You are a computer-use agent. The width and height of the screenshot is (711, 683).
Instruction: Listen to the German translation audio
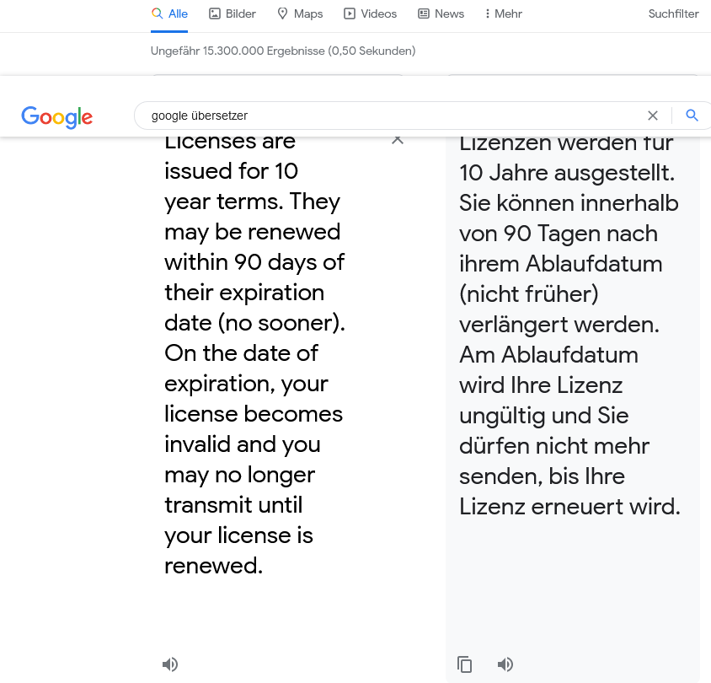click(505, 664)
